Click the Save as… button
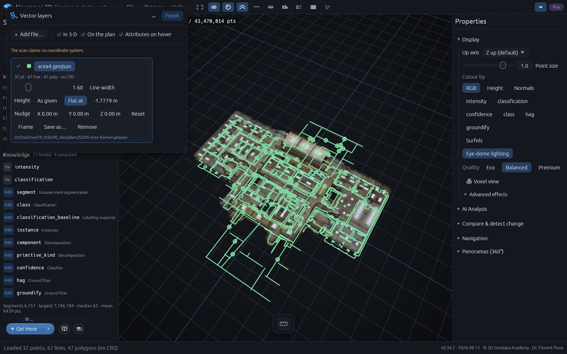The height and width of the screenshot is (354, 567). [55, 127]
